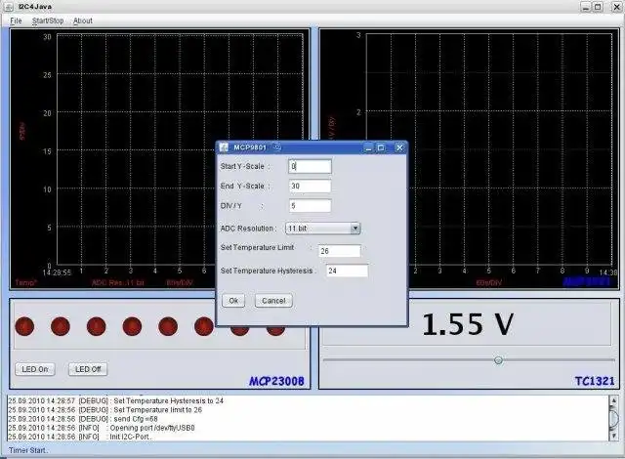Close the MCP9801 dialog window
The image size is (625, 459).
(399, 147)
